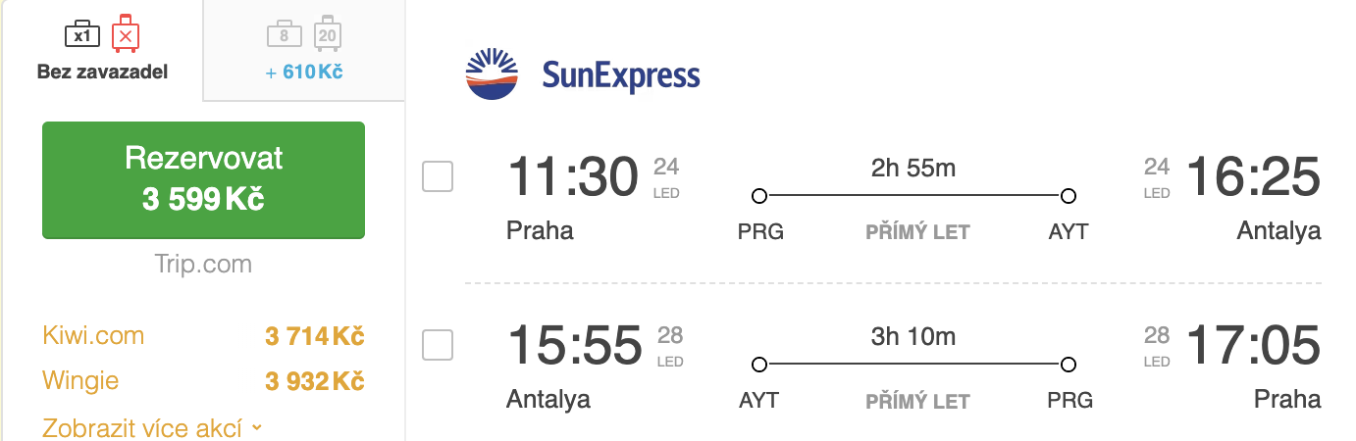Viewport: 1356px width, 441px height.
Task: Click the Trip.com provider label
Action: tap(203, 264)
